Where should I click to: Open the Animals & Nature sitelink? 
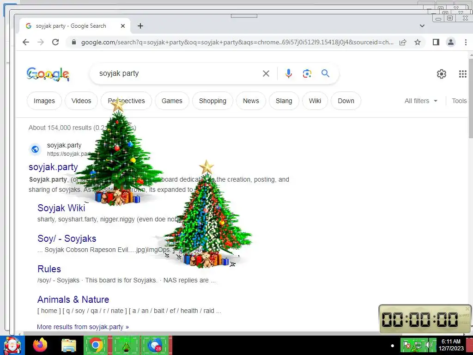coord(73,300)
